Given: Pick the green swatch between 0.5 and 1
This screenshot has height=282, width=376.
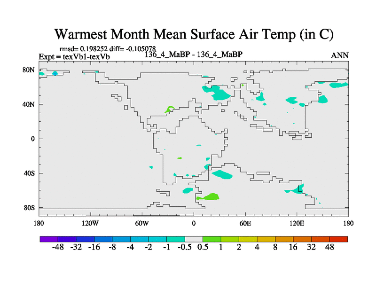Looking at the screenshot, I should (x=212, y=239).
